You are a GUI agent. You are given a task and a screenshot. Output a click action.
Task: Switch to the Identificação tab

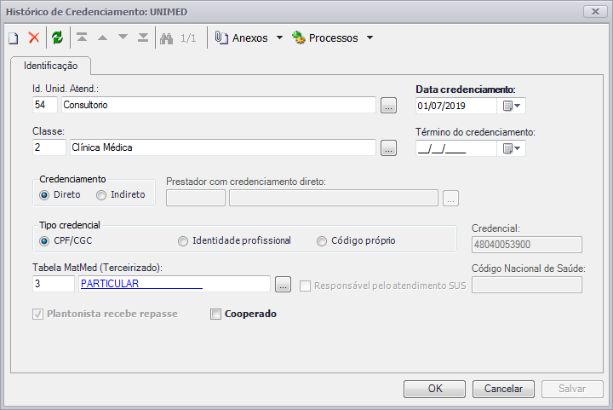[51, 66]
